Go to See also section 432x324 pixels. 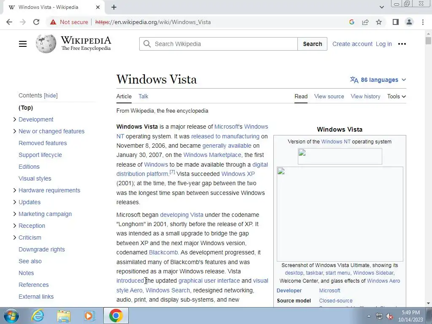[x=30, y=261]
